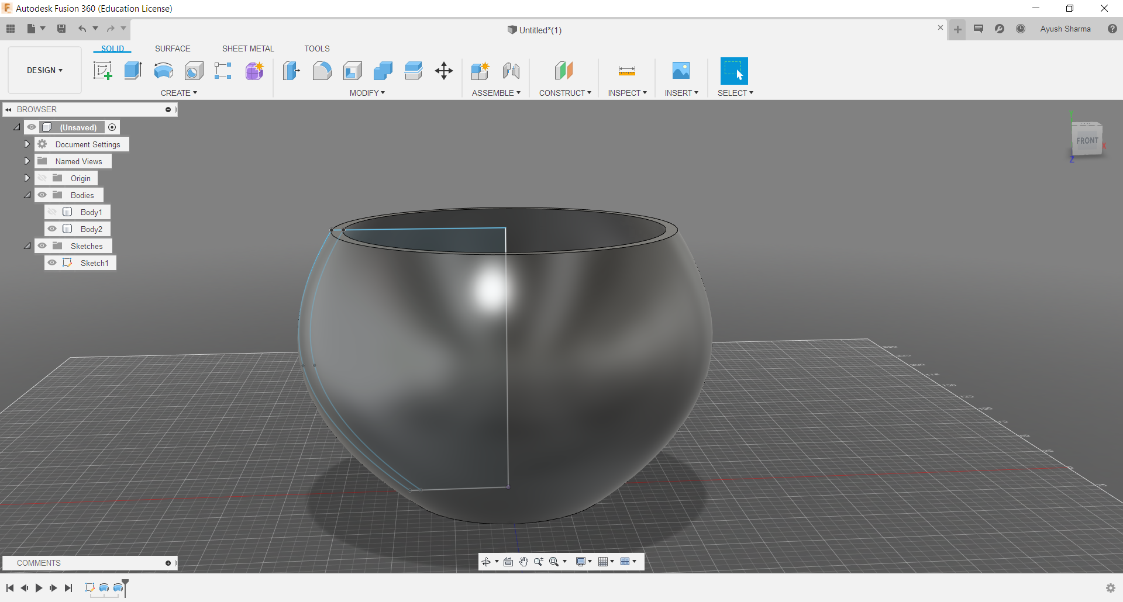Open the INSPECT dropdown menu

628,93
